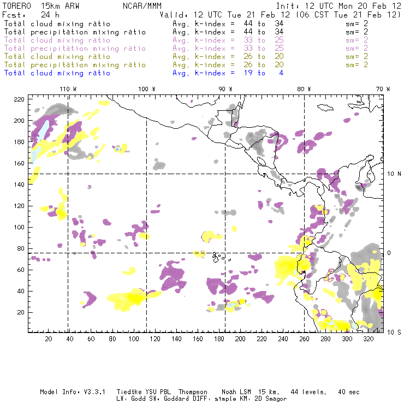The height and width of the screenshot is (404, 404).
Task: Select the "Fcst: 24 h" forecast label
Action: click(x=31, y=15)
